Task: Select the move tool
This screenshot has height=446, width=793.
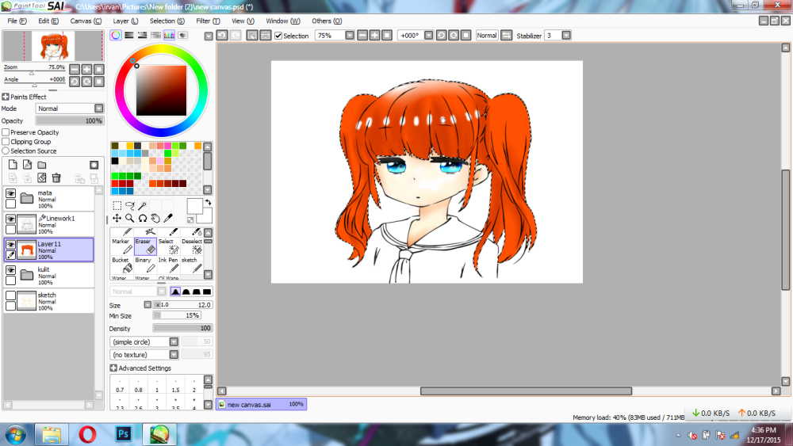Action: tap(117, 218)
